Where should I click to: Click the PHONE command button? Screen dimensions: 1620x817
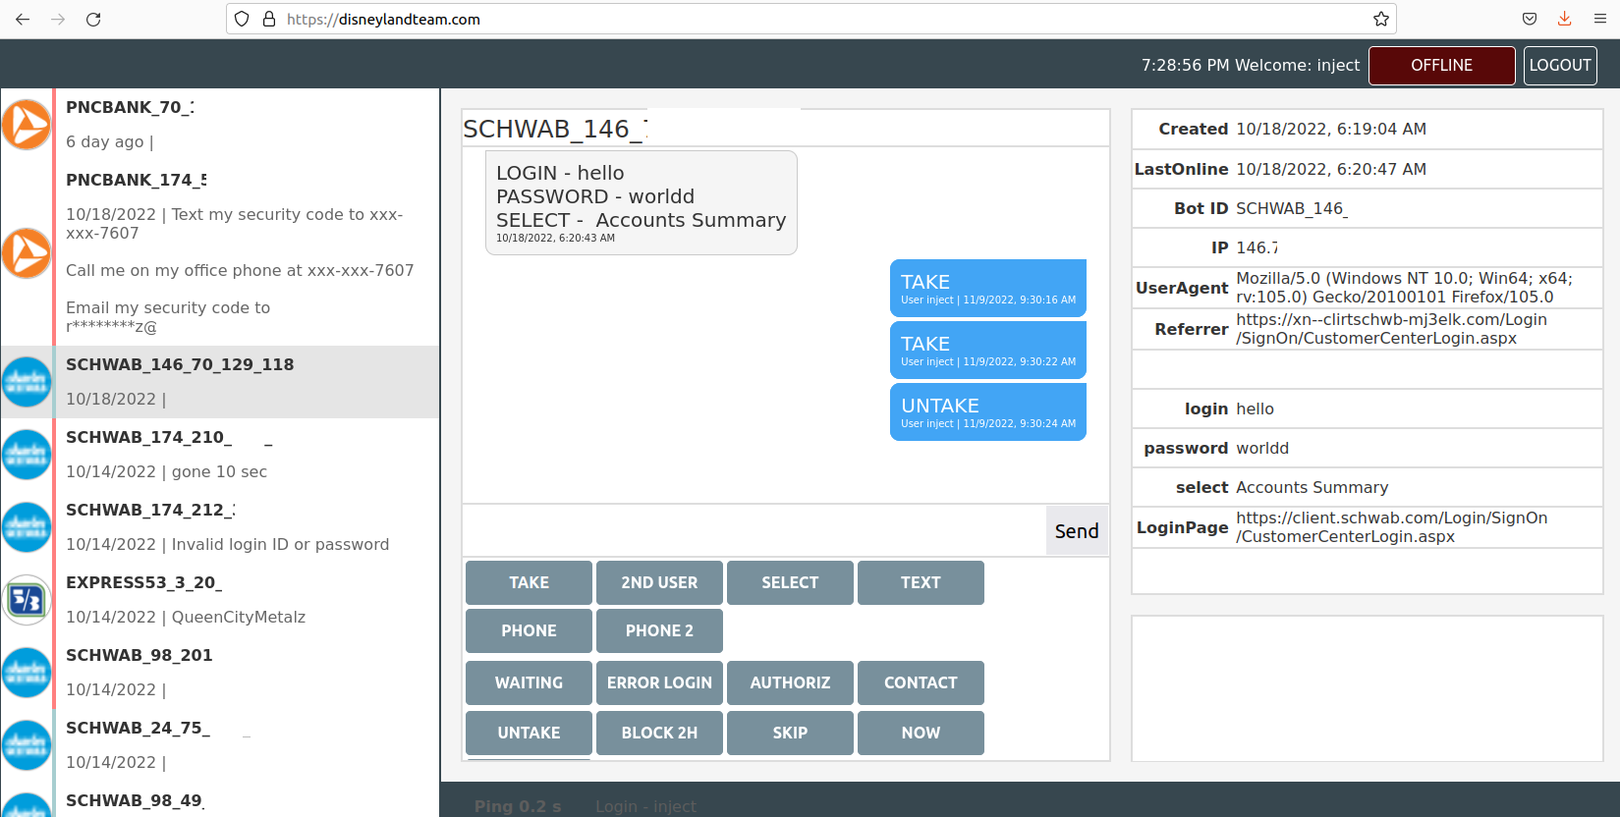(529, 631)
